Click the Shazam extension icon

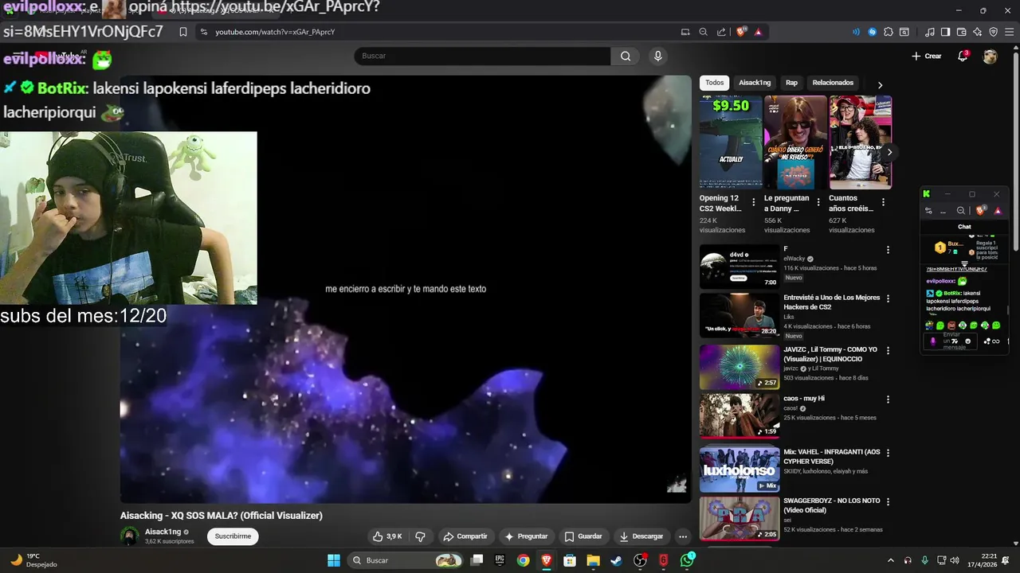pyautogui.click(x=873, y=32)
